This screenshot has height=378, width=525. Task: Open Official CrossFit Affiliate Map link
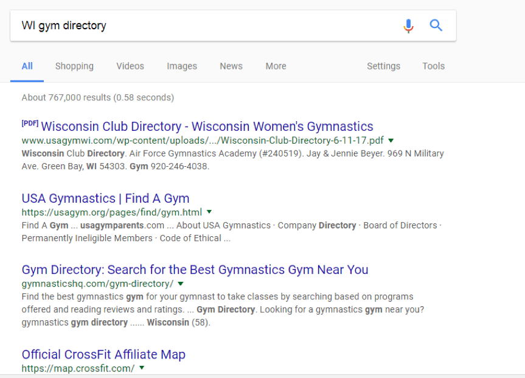coord(103,354)
